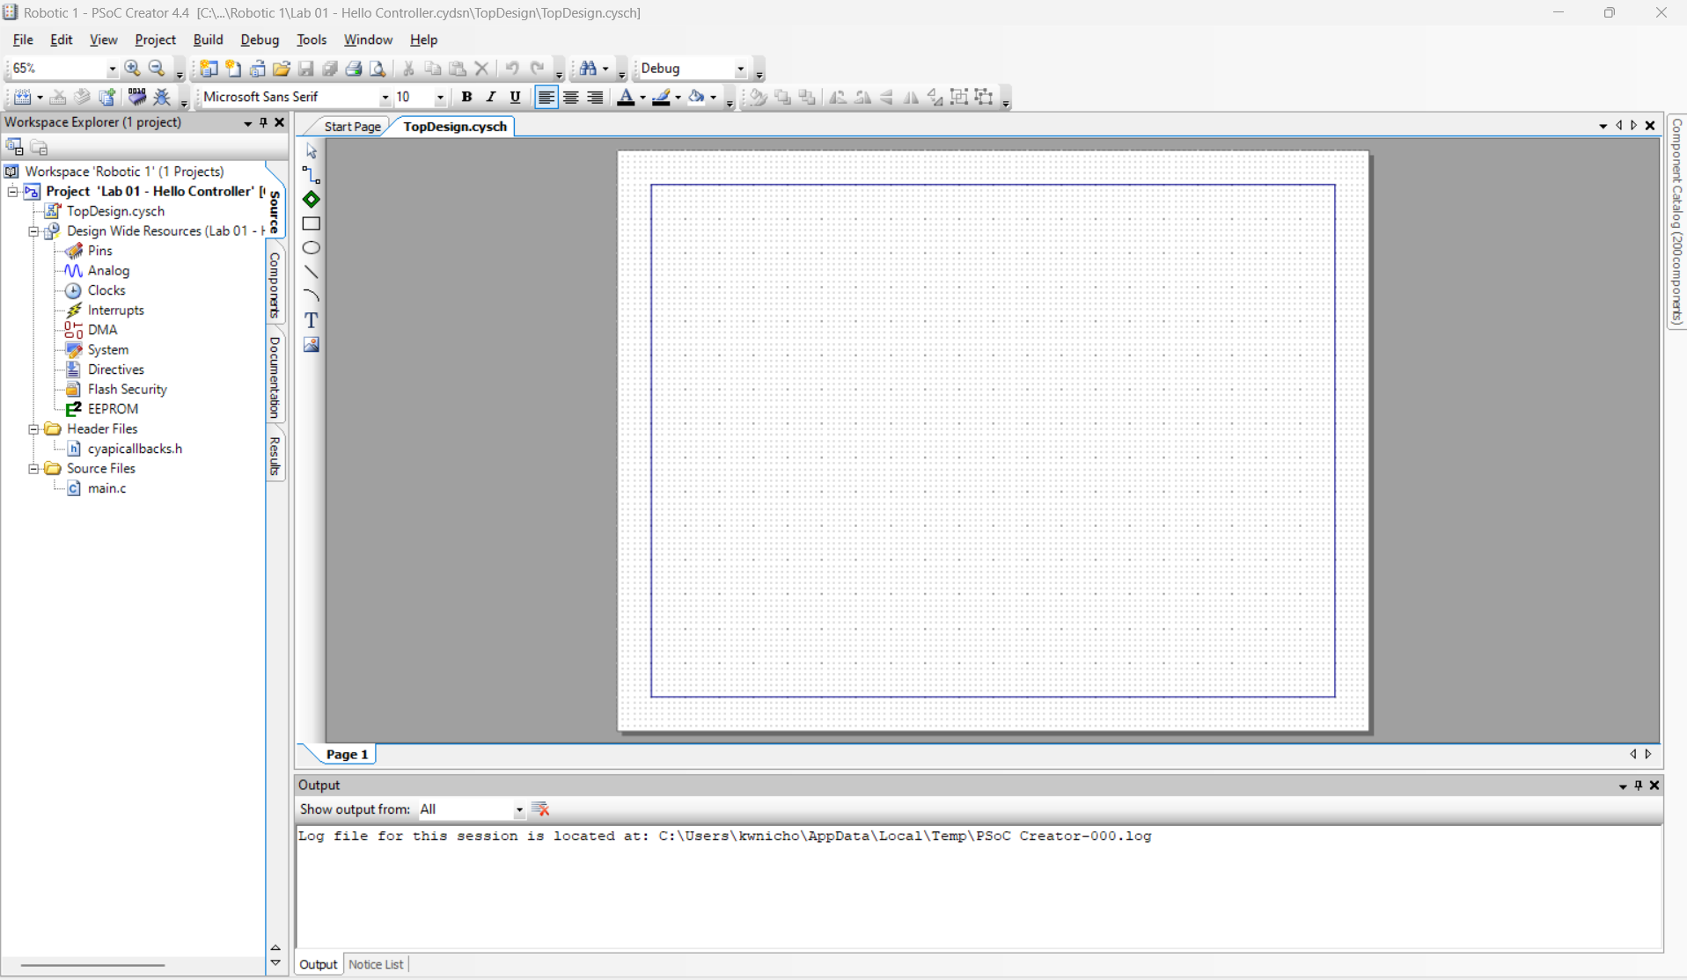1687x980 pixels.
Task: Open the font size 10 dropdown
Action: pos(440,98)
